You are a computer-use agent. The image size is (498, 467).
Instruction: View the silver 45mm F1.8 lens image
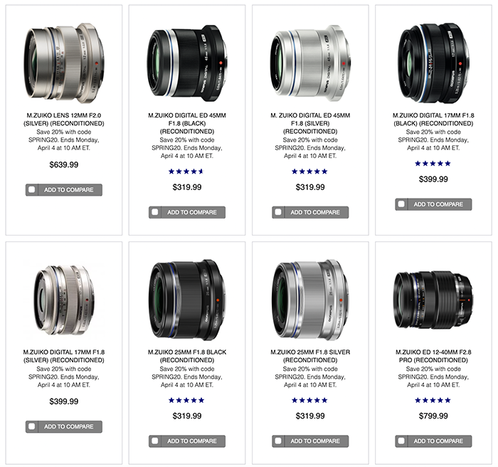(310, 63)
